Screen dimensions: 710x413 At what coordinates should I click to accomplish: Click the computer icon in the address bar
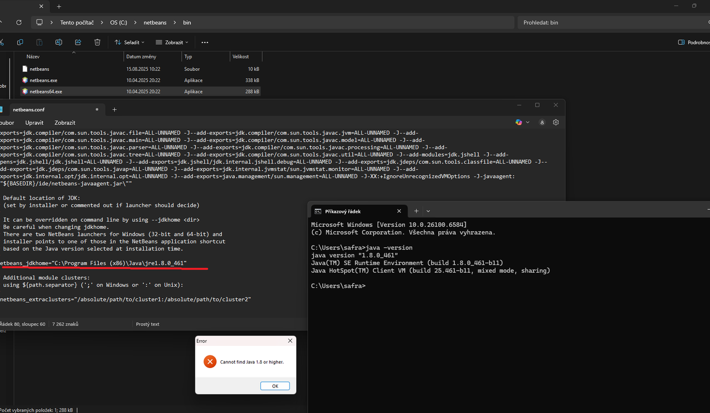tap(39, 23)
